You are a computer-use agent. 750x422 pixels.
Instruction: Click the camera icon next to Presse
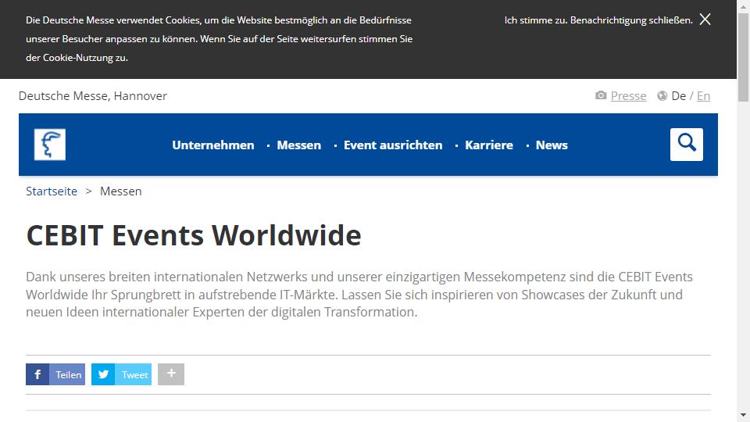click(x=601, y=95)
